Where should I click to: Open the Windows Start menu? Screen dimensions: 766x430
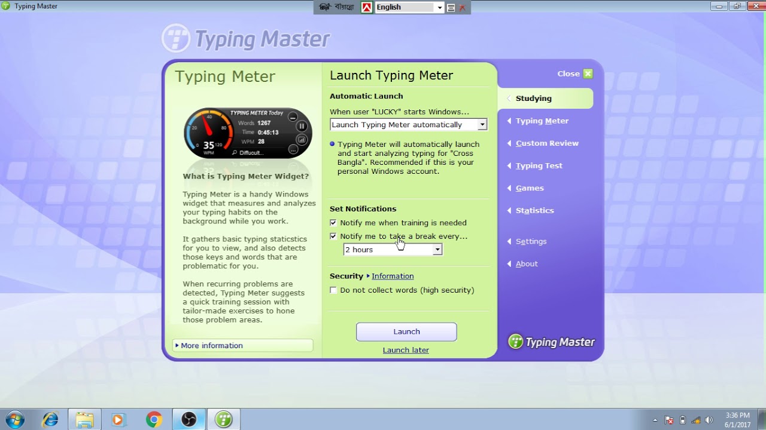coord(14,420)
